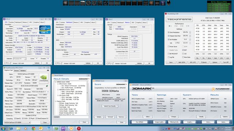
Task: Launch Google Chrome from the taskbar
Action: 33,128
